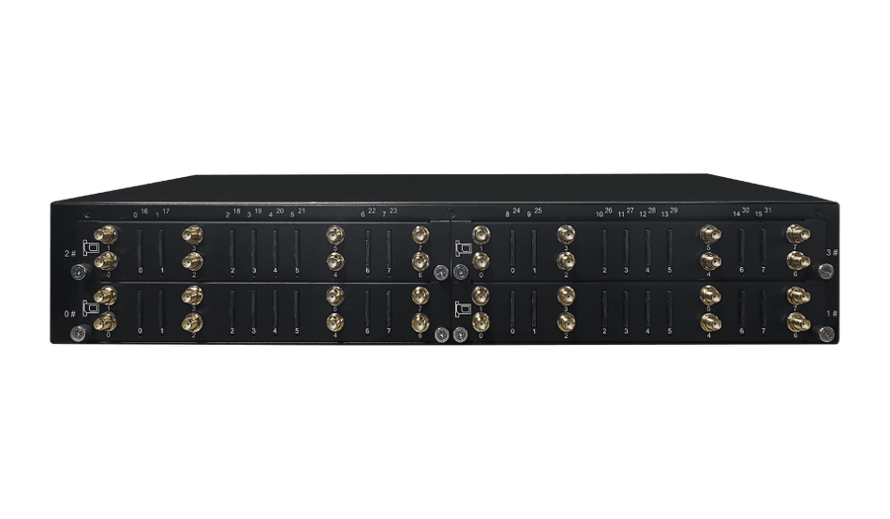Click the SIM card icon on module 2#
The image size is (890, 519).
[x=91, y=247]
